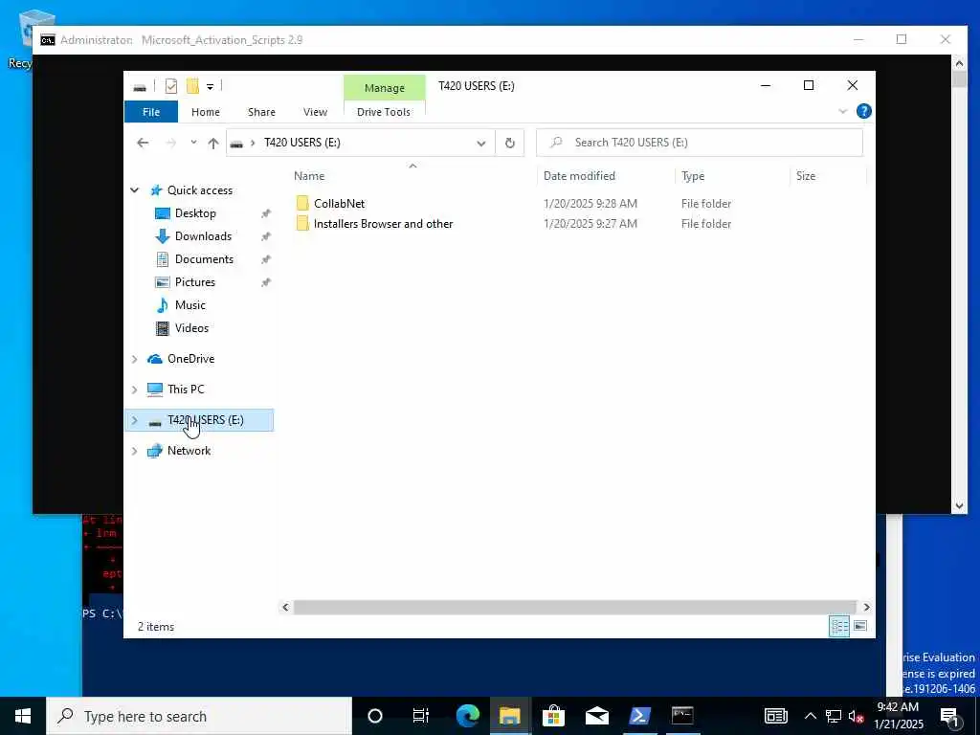Image resolution: width=980 pixels, height=735 pixels.
Task: Click the Manage contextual tab
Action: 385,88
